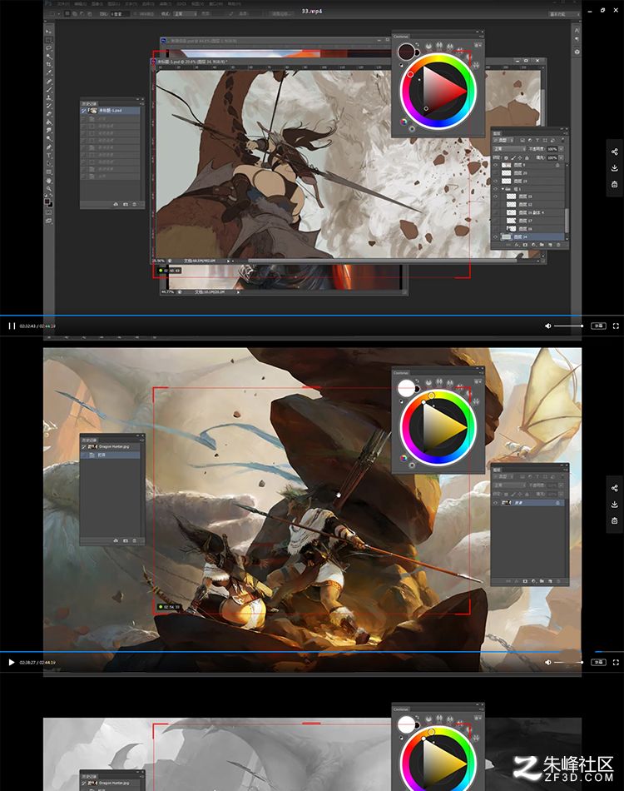Image resolution: width=624 pixels, height=791 pixels.
Task: Select the Eyedropper tool
Action: tap(48, 72)
